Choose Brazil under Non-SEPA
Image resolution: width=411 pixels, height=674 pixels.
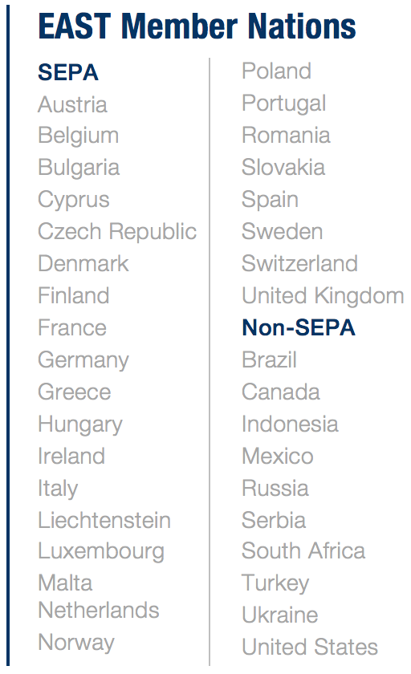point(269,359)
